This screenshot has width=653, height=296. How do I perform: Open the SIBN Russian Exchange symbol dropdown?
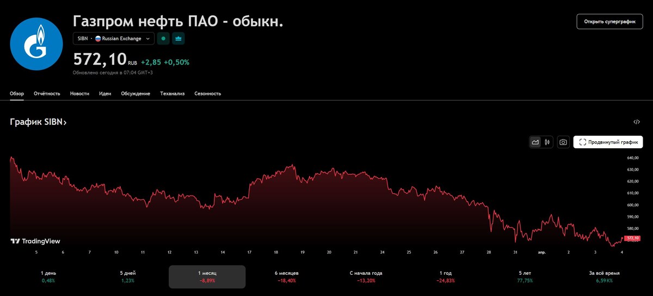[x=113, y=39]
